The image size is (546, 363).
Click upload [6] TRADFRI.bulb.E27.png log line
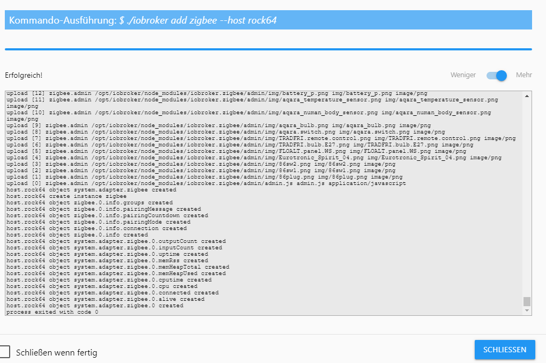click(240, 145)
